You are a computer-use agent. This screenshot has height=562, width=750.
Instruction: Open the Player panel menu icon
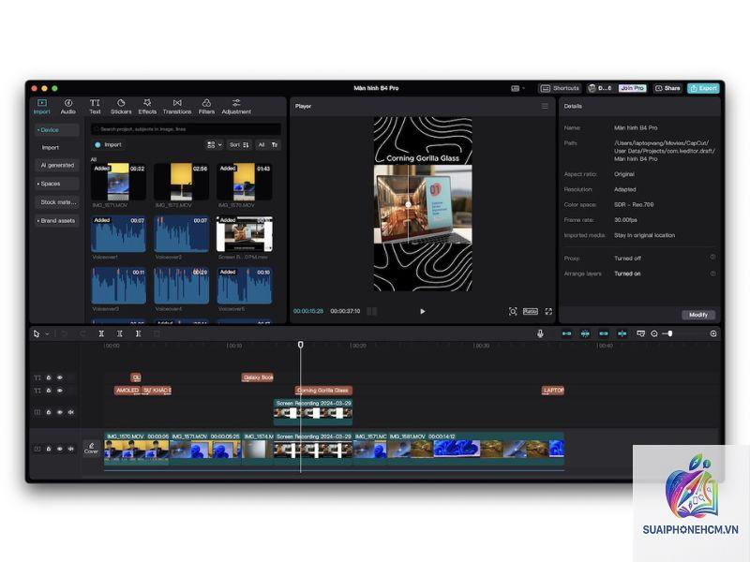coord(545,106)
